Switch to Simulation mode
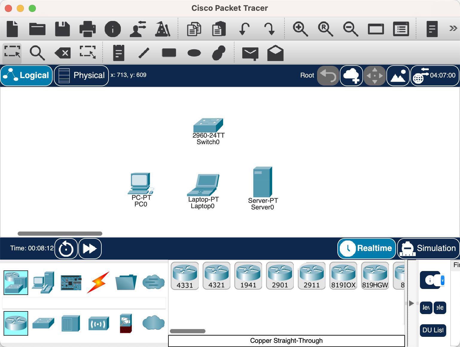Image resolution: width=460 pixels, height=347 pixels. coord(428,248)
